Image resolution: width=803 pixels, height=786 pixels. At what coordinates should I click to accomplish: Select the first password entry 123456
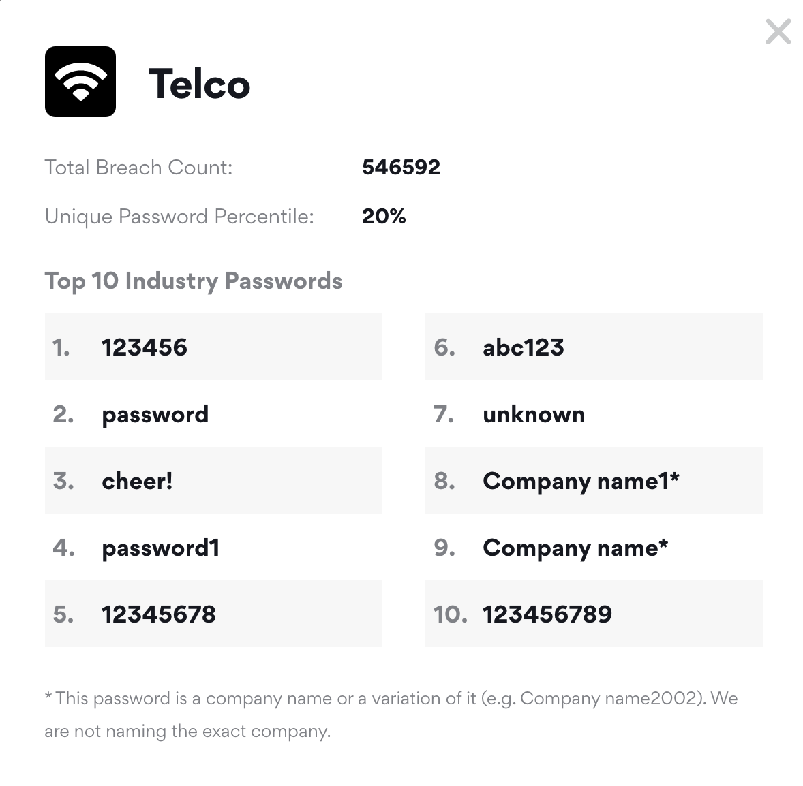tap(145, 347)
